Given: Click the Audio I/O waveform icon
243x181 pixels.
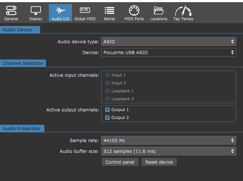Looking at the screenshot, I should coord(60,11).
